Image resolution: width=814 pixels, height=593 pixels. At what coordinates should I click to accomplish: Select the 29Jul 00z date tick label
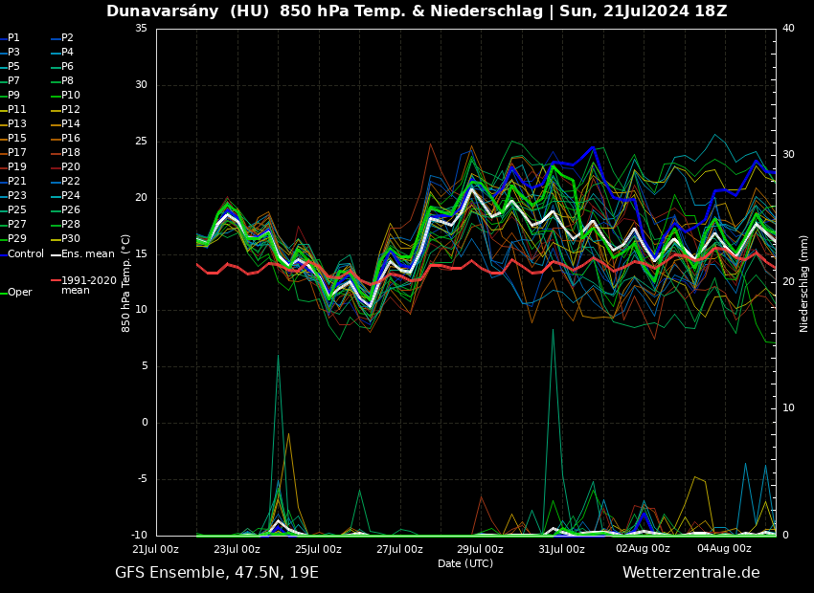click(480, 549)
